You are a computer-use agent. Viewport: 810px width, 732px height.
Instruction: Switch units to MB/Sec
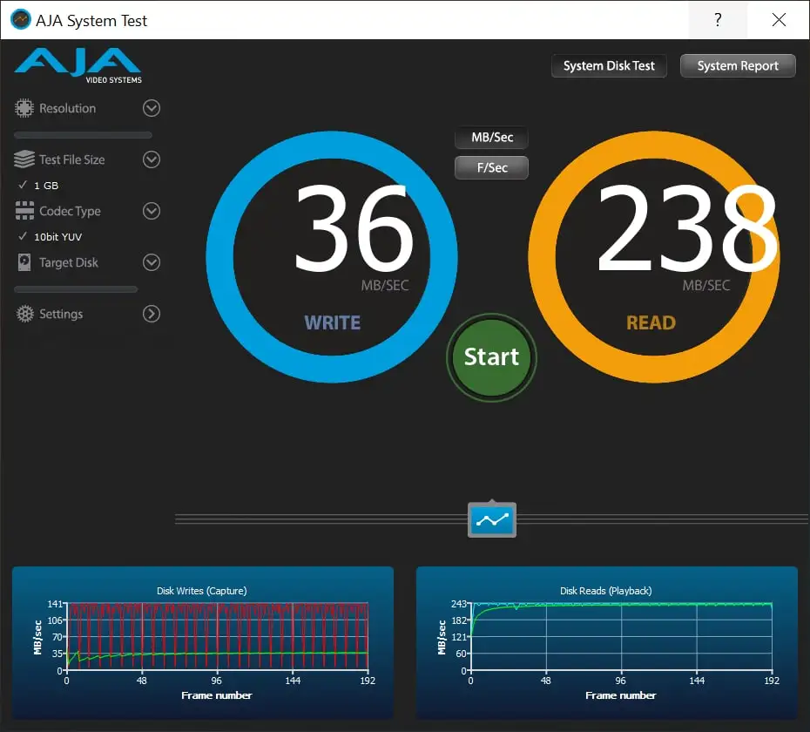pyautogui.click(x=492, y=138)
